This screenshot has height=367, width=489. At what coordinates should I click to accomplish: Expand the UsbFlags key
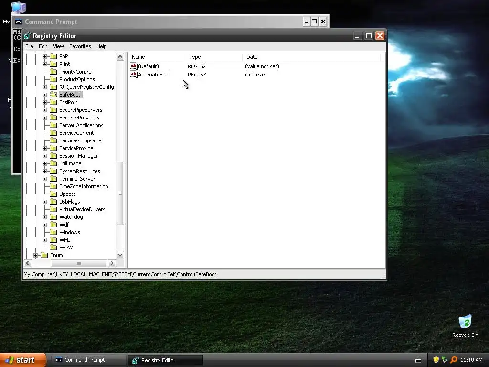coord(44,202)
